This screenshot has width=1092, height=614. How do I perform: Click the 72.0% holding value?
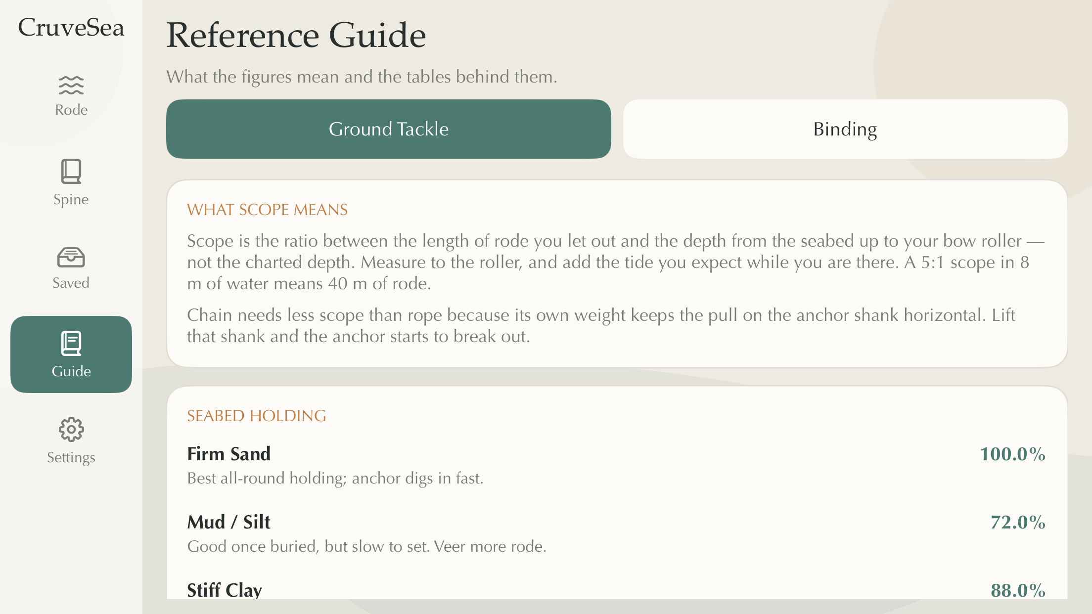coord(1018,522)
